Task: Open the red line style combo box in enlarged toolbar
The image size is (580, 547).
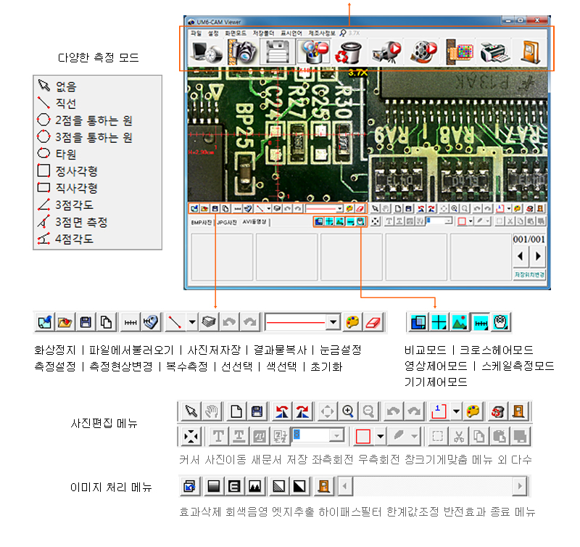Action: [x=302, y=322]
